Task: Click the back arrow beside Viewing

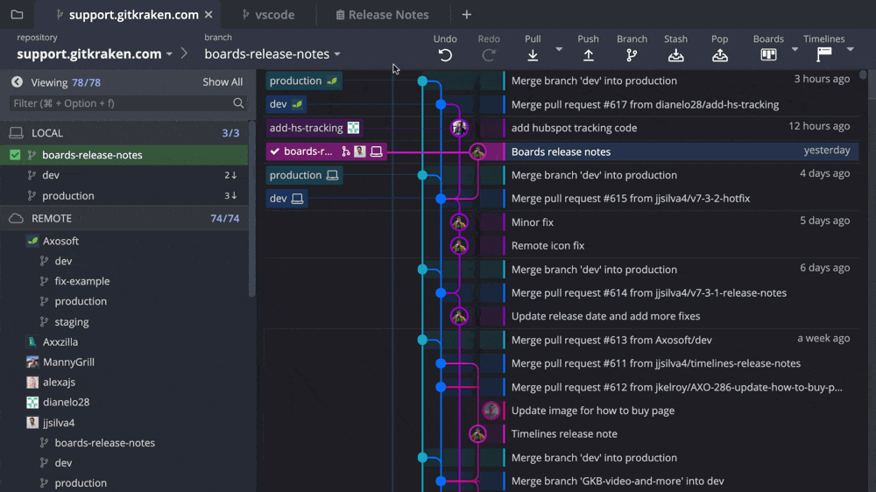Action: 17,82
